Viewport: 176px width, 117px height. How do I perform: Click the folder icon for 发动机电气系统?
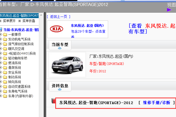pyautogui.click(x=5, y=39)
